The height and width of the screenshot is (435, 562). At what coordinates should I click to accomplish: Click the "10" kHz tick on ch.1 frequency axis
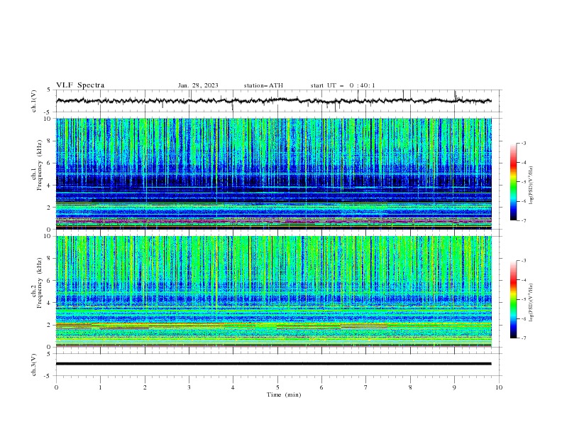(x=48, y=119)
